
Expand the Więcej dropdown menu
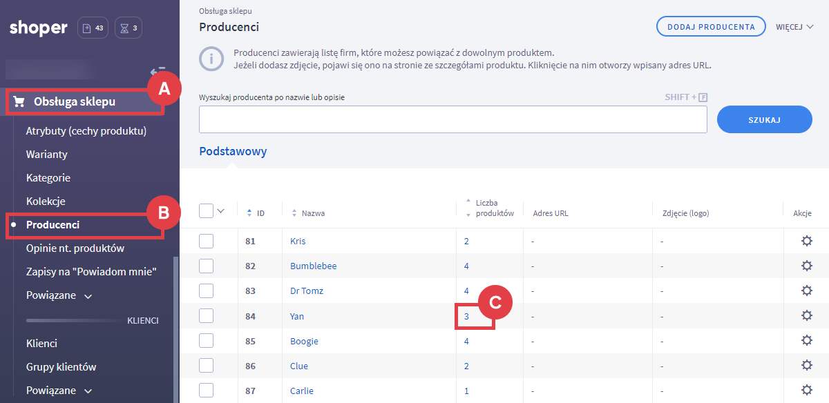(794, 27)
